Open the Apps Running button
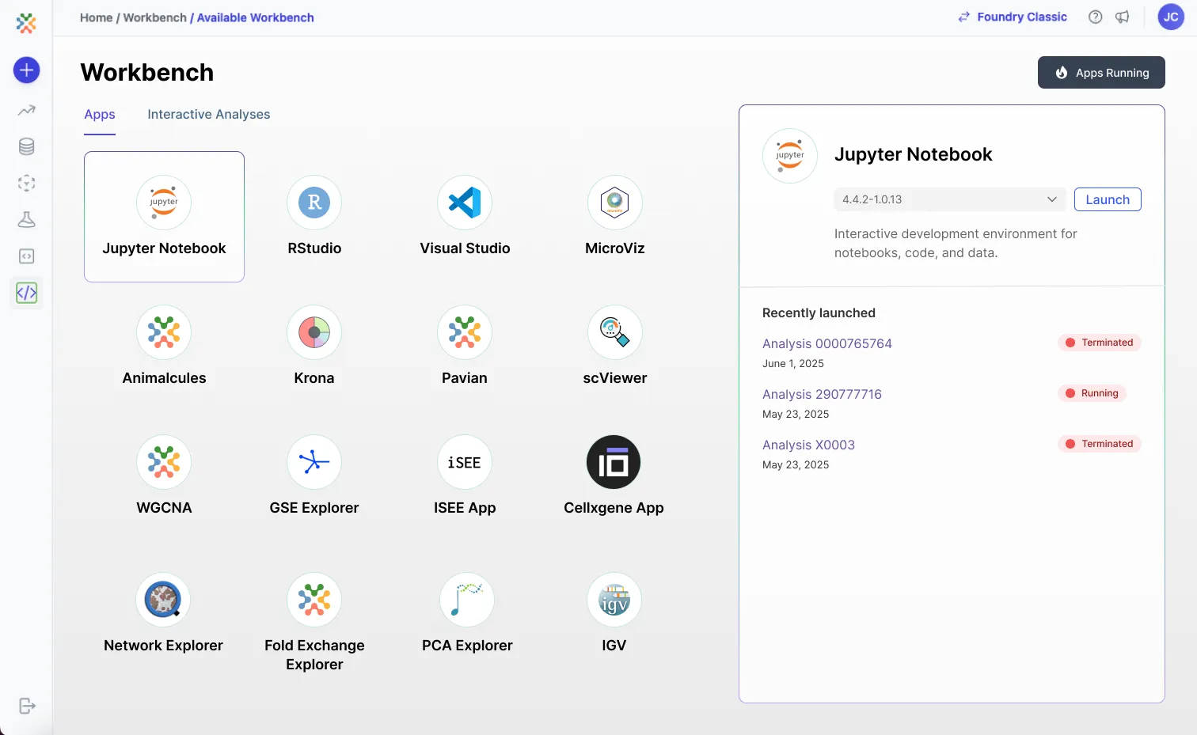This screenshot has width=1197, height=735. pos(1101,72)
